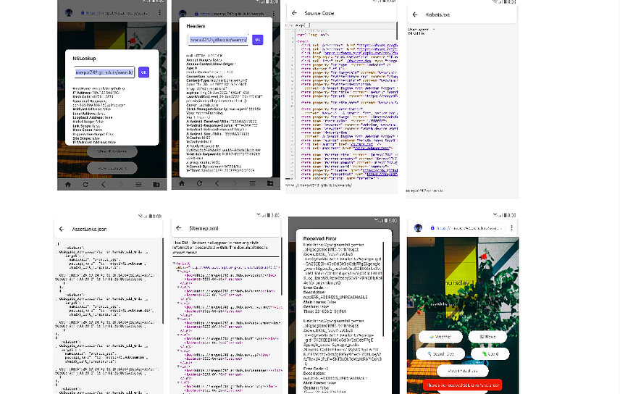
Task: Tap the Weather button on the home screen
Action: click(440, 337)
